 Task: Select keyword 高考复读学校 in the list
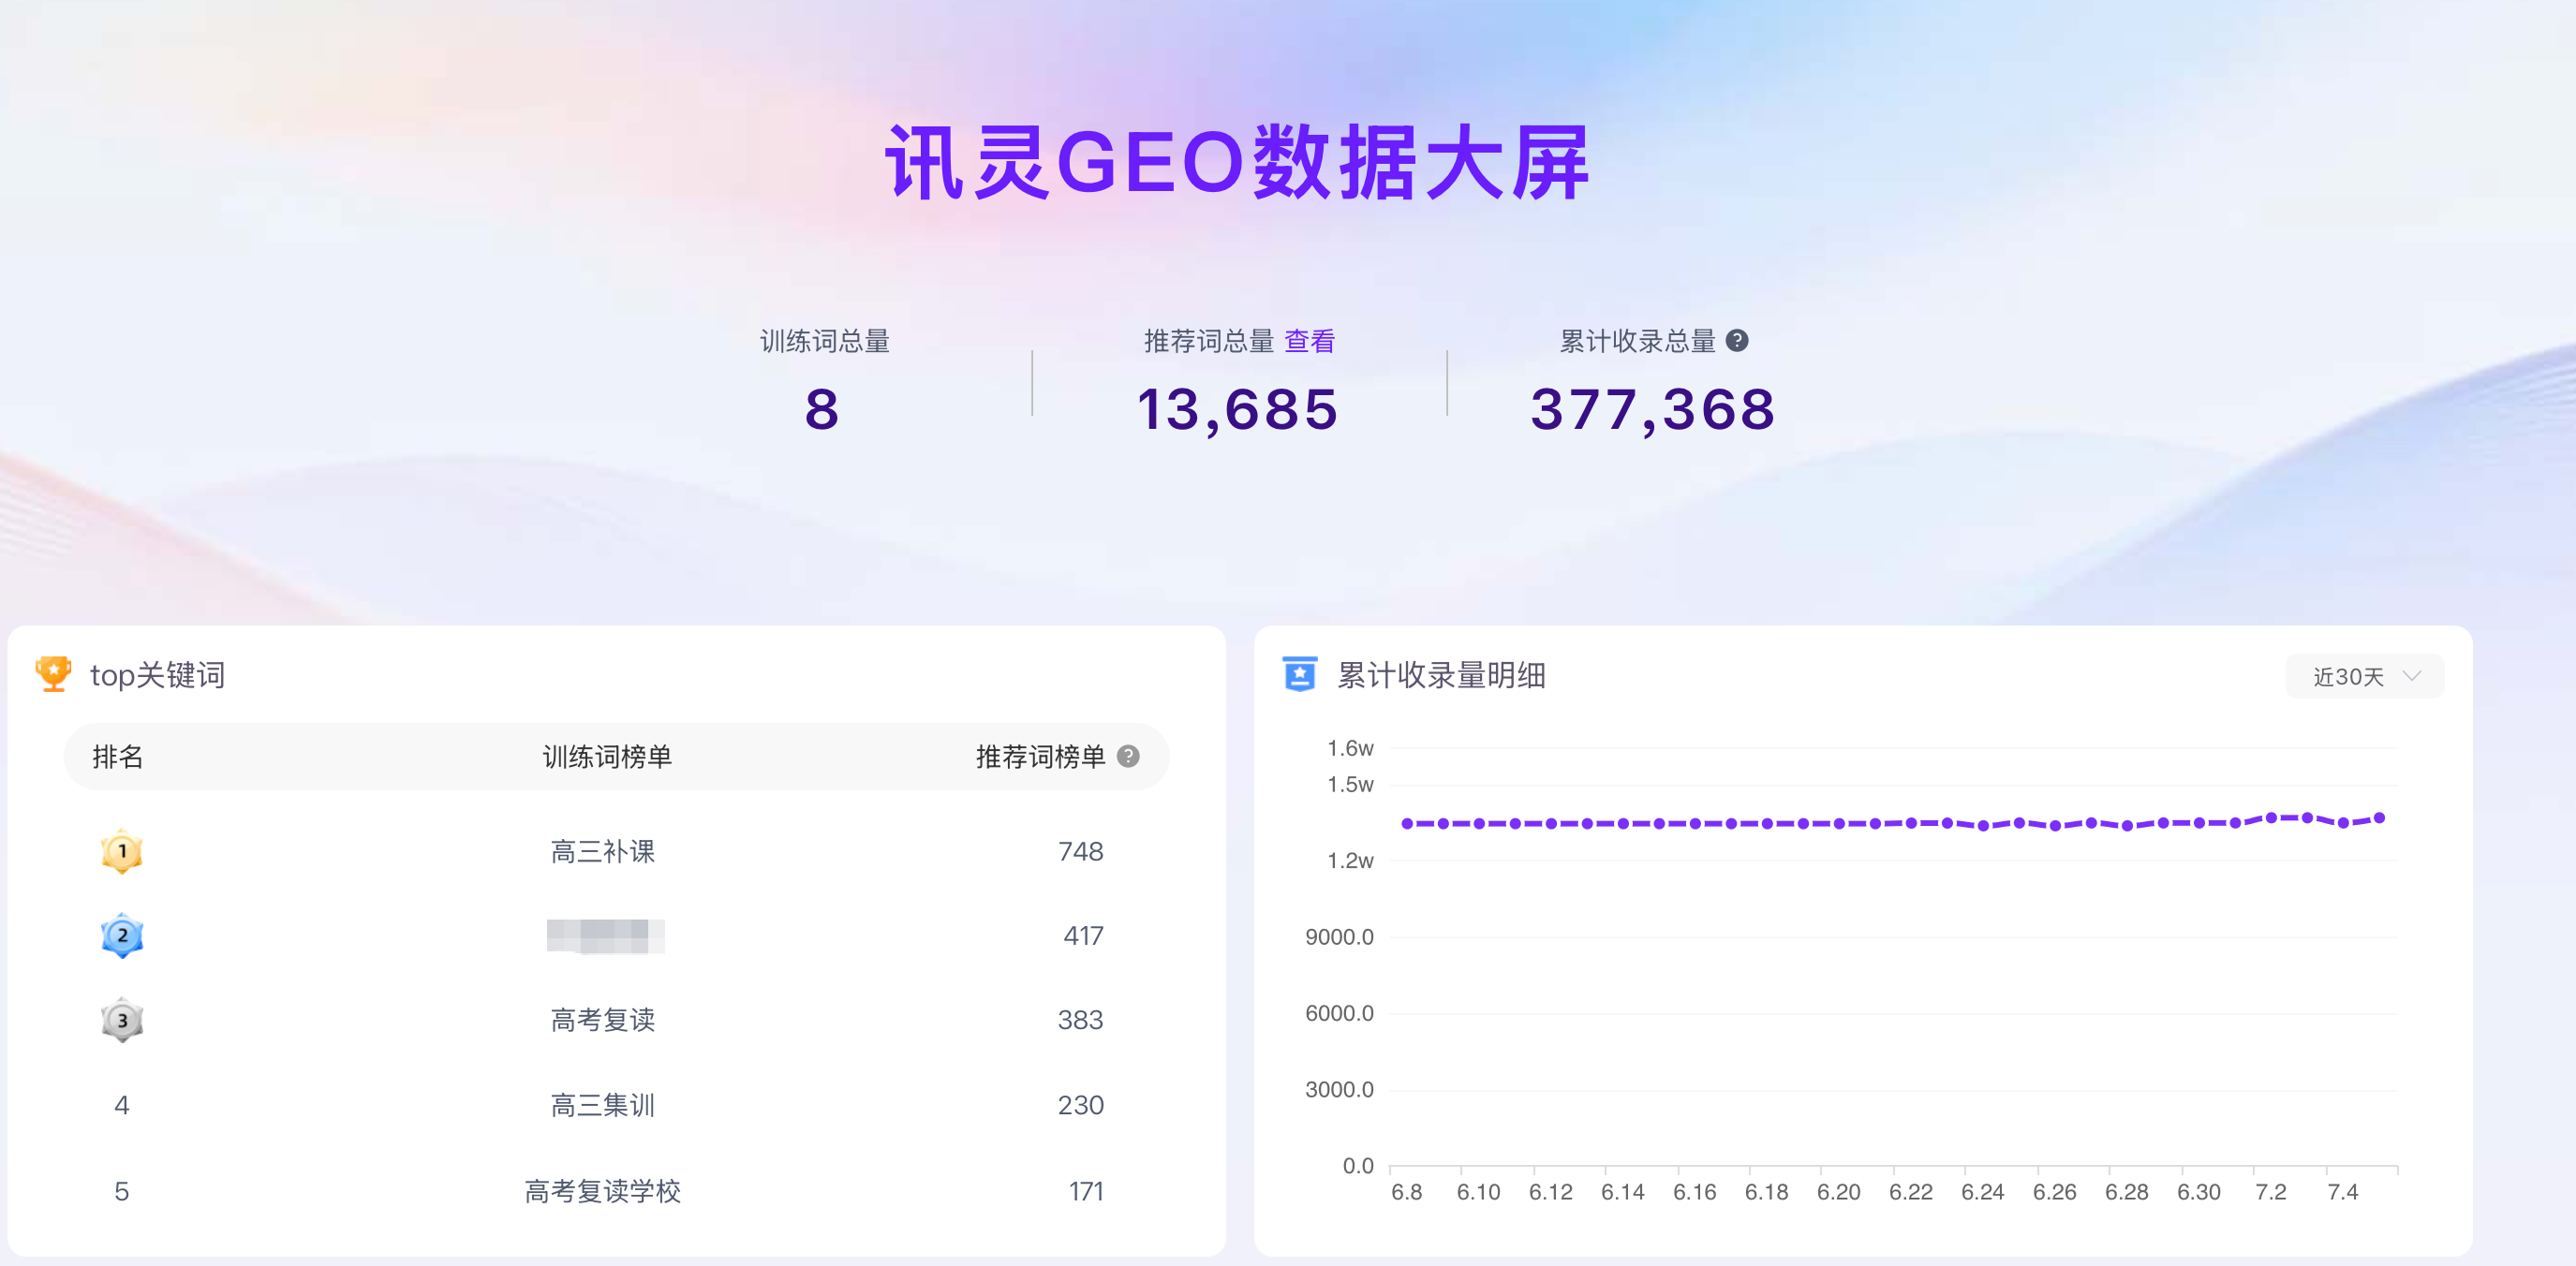point(603,1191)
